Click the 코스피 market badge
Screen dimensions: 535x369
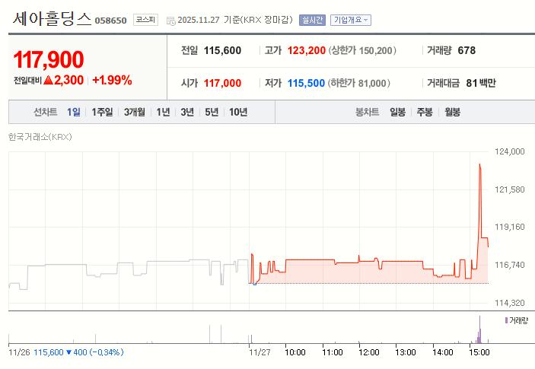pyautogui.click(x=146, y=20)
